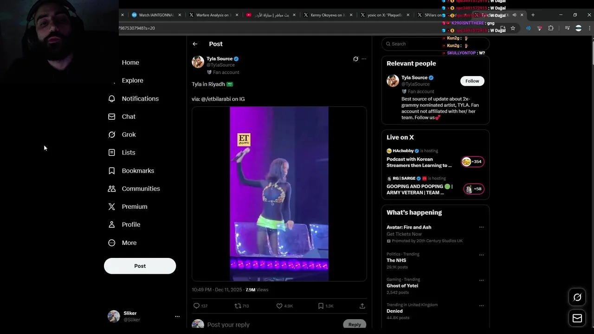The height and width of the screenshot is (334, 594).
Task: Follow Tyla Source in Relevant people
Action: (472, 81)
